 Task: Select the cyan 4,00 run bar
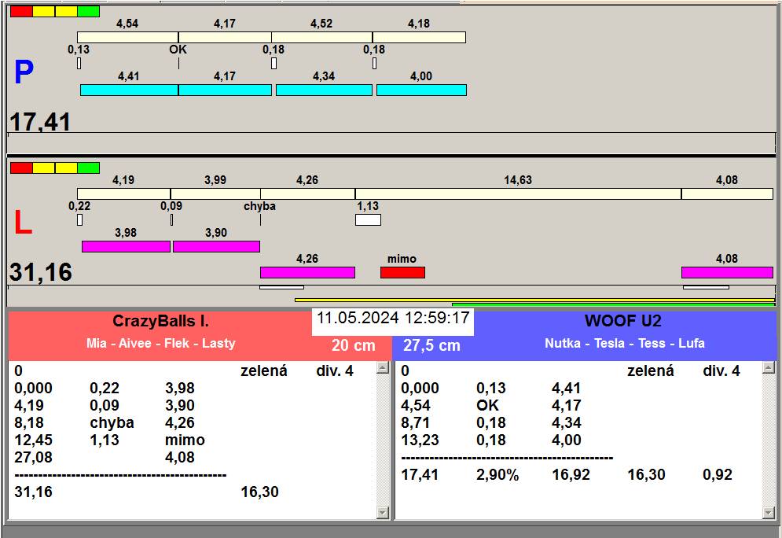click(x=421, y=90)
